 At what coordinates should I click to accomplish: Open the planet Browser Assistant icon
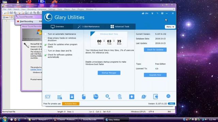click(144, 97)
